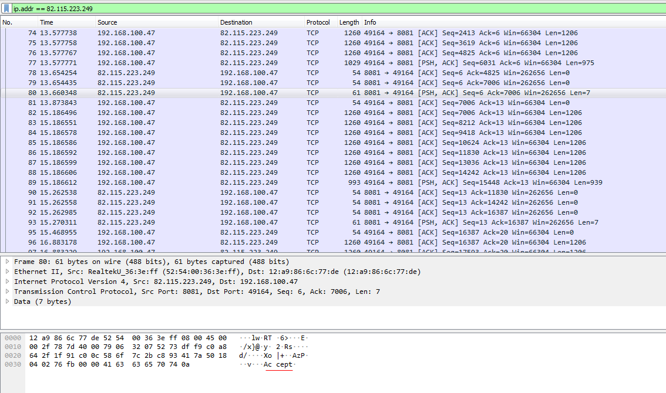This screenshot has height=393, width=666.
Task: Select packet number 74
Action: point(176,32)
